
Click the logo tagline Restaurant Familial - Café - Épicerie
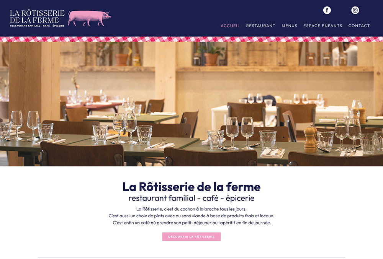(37, 26)
